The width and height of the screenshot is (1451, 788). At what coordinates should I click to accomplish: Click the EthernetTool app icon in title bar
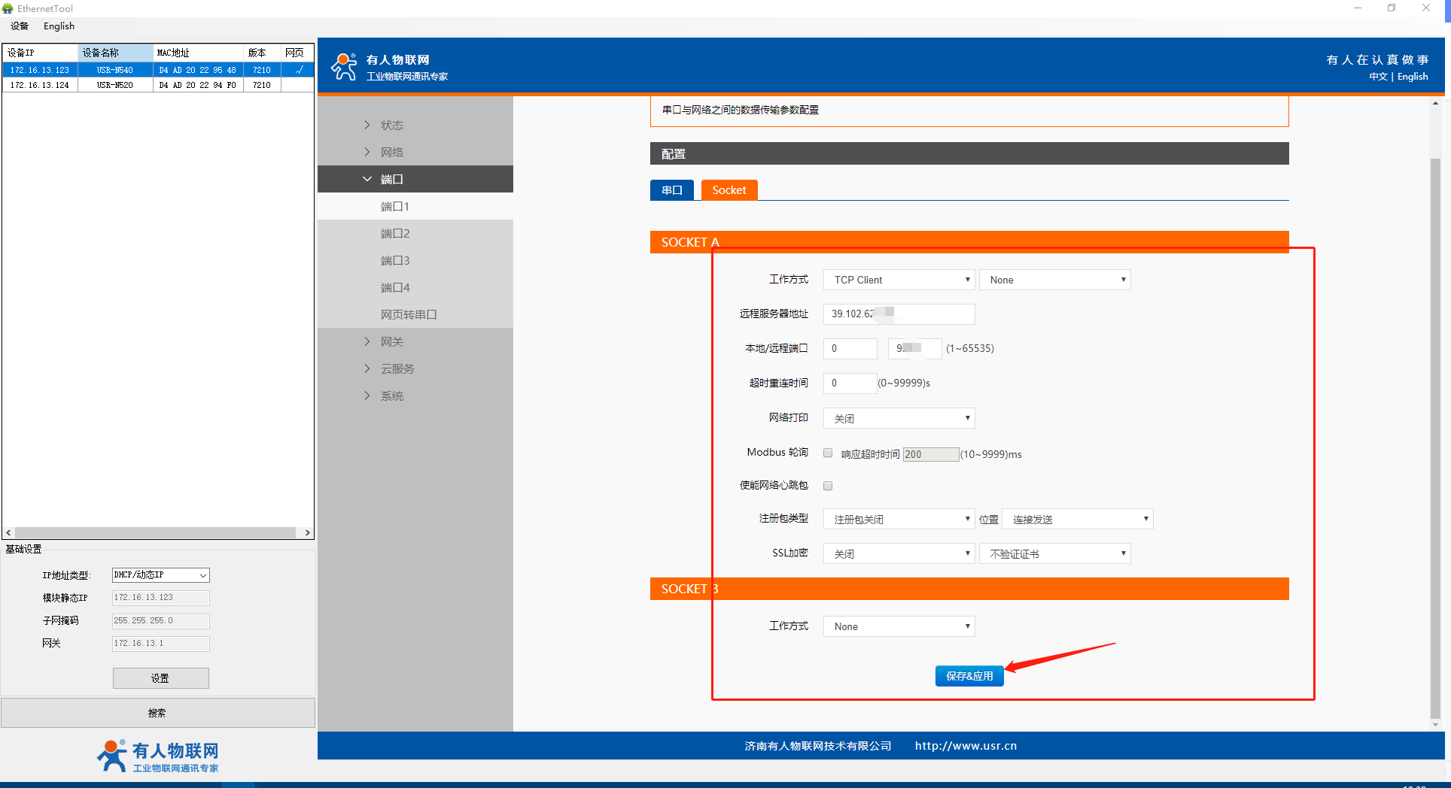(x=8, y=8)
